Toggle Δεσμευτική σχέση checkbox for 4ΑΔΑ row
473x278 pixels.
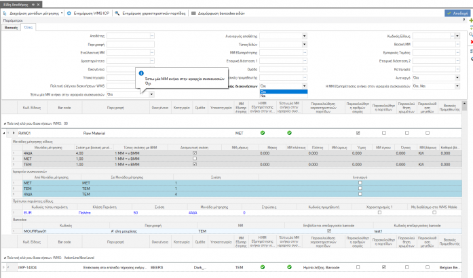pos(195,153)
